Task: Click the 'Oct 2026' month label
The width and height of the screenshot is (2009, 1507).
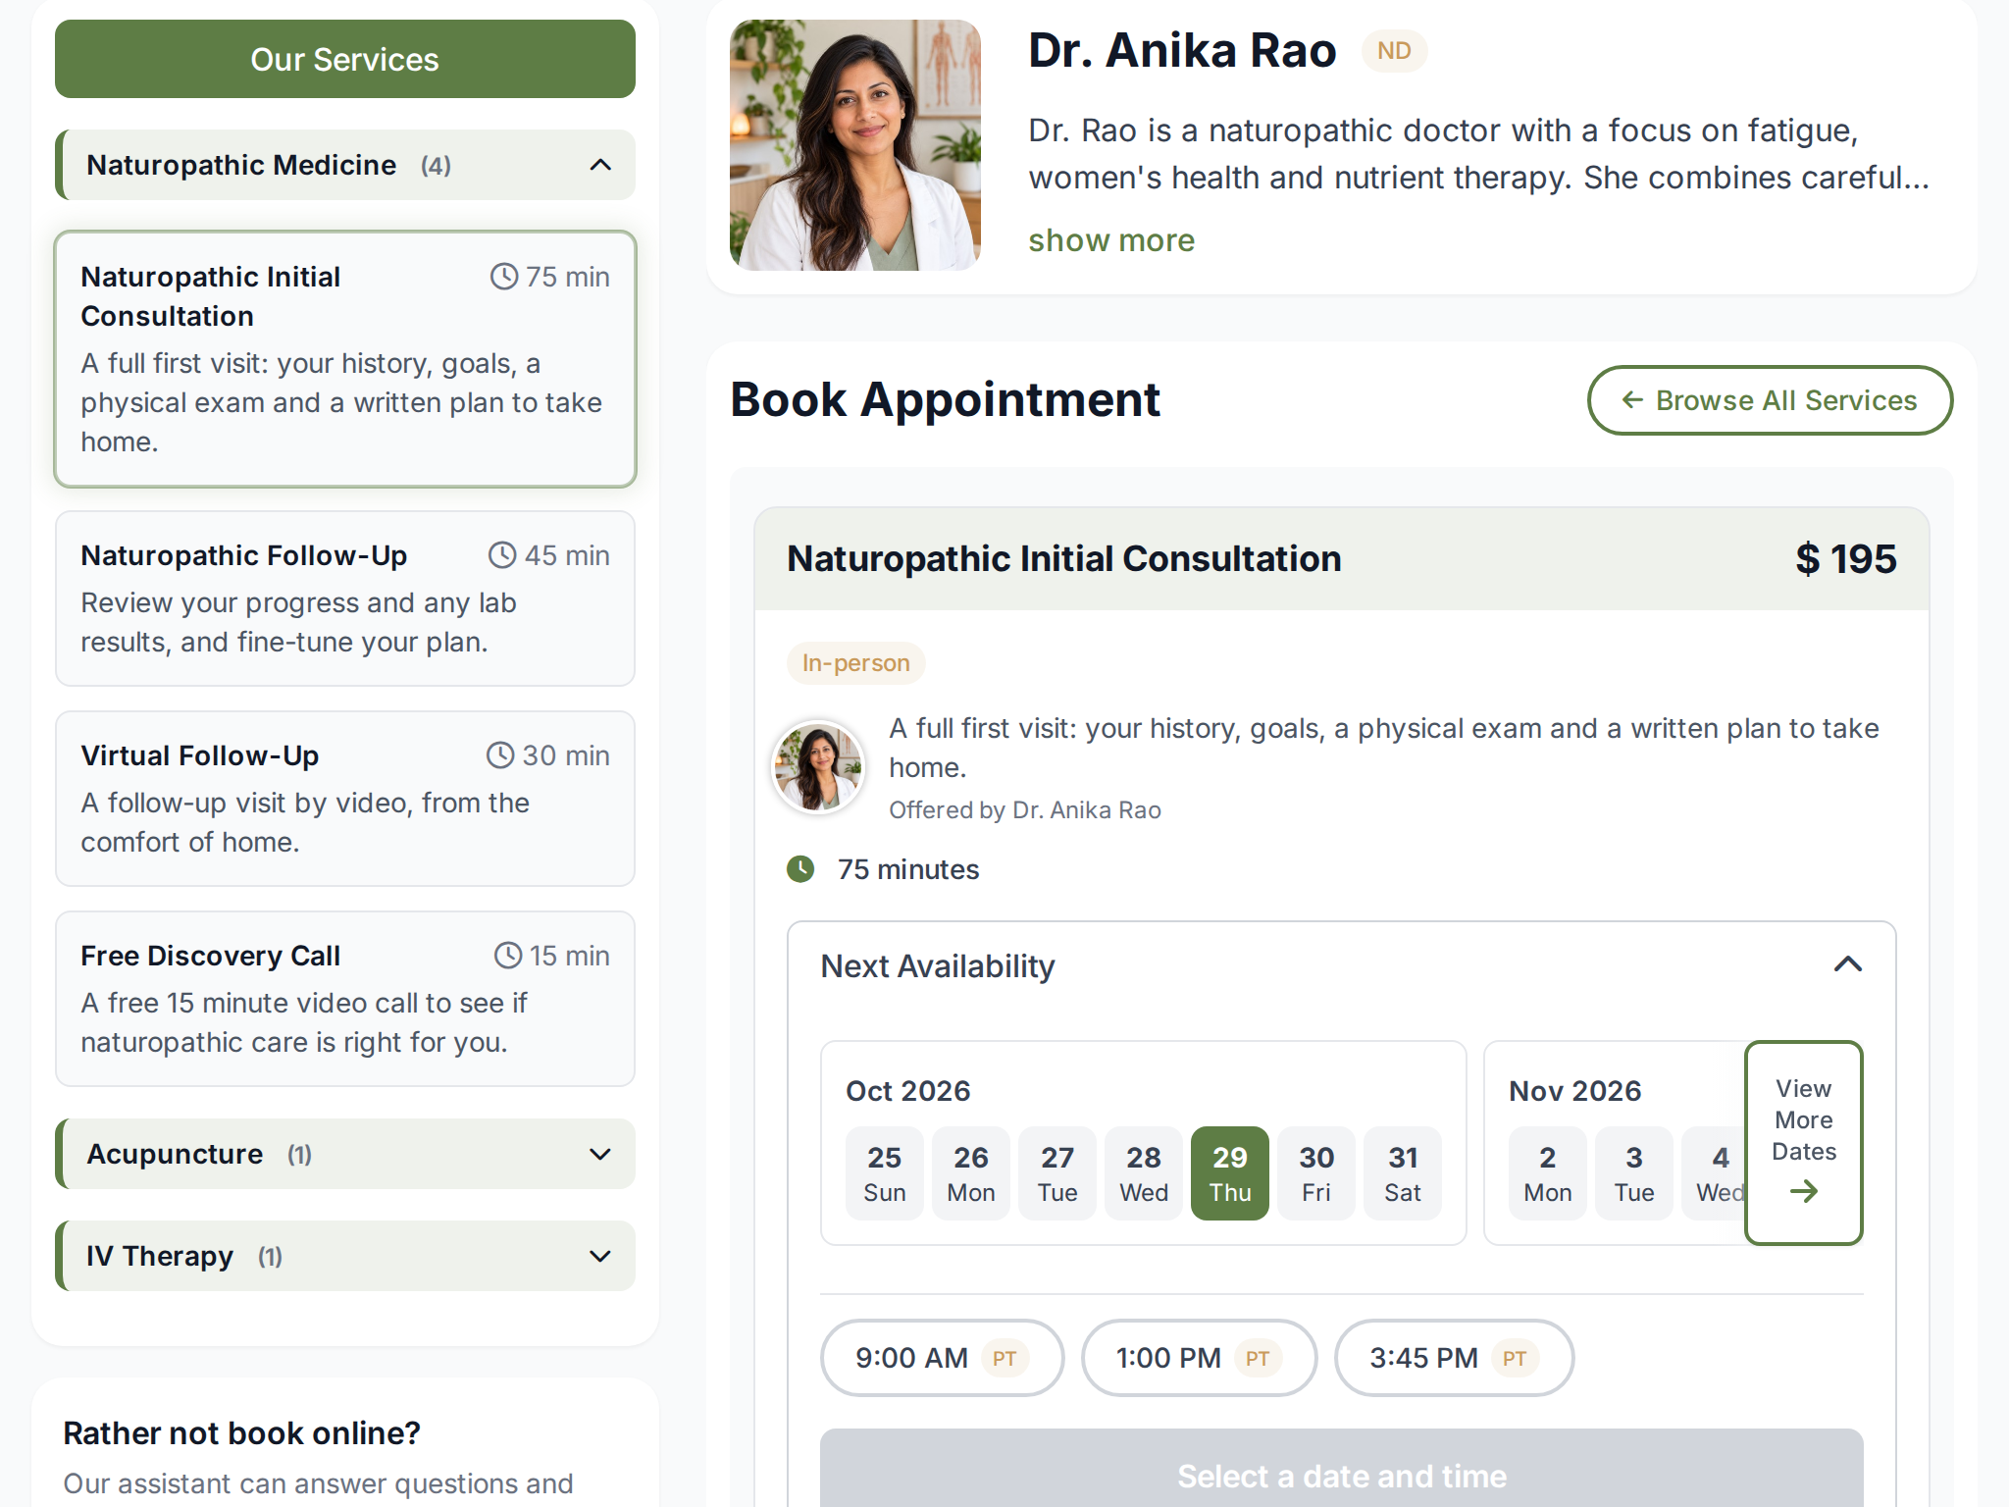Action: click(908, 1091)
